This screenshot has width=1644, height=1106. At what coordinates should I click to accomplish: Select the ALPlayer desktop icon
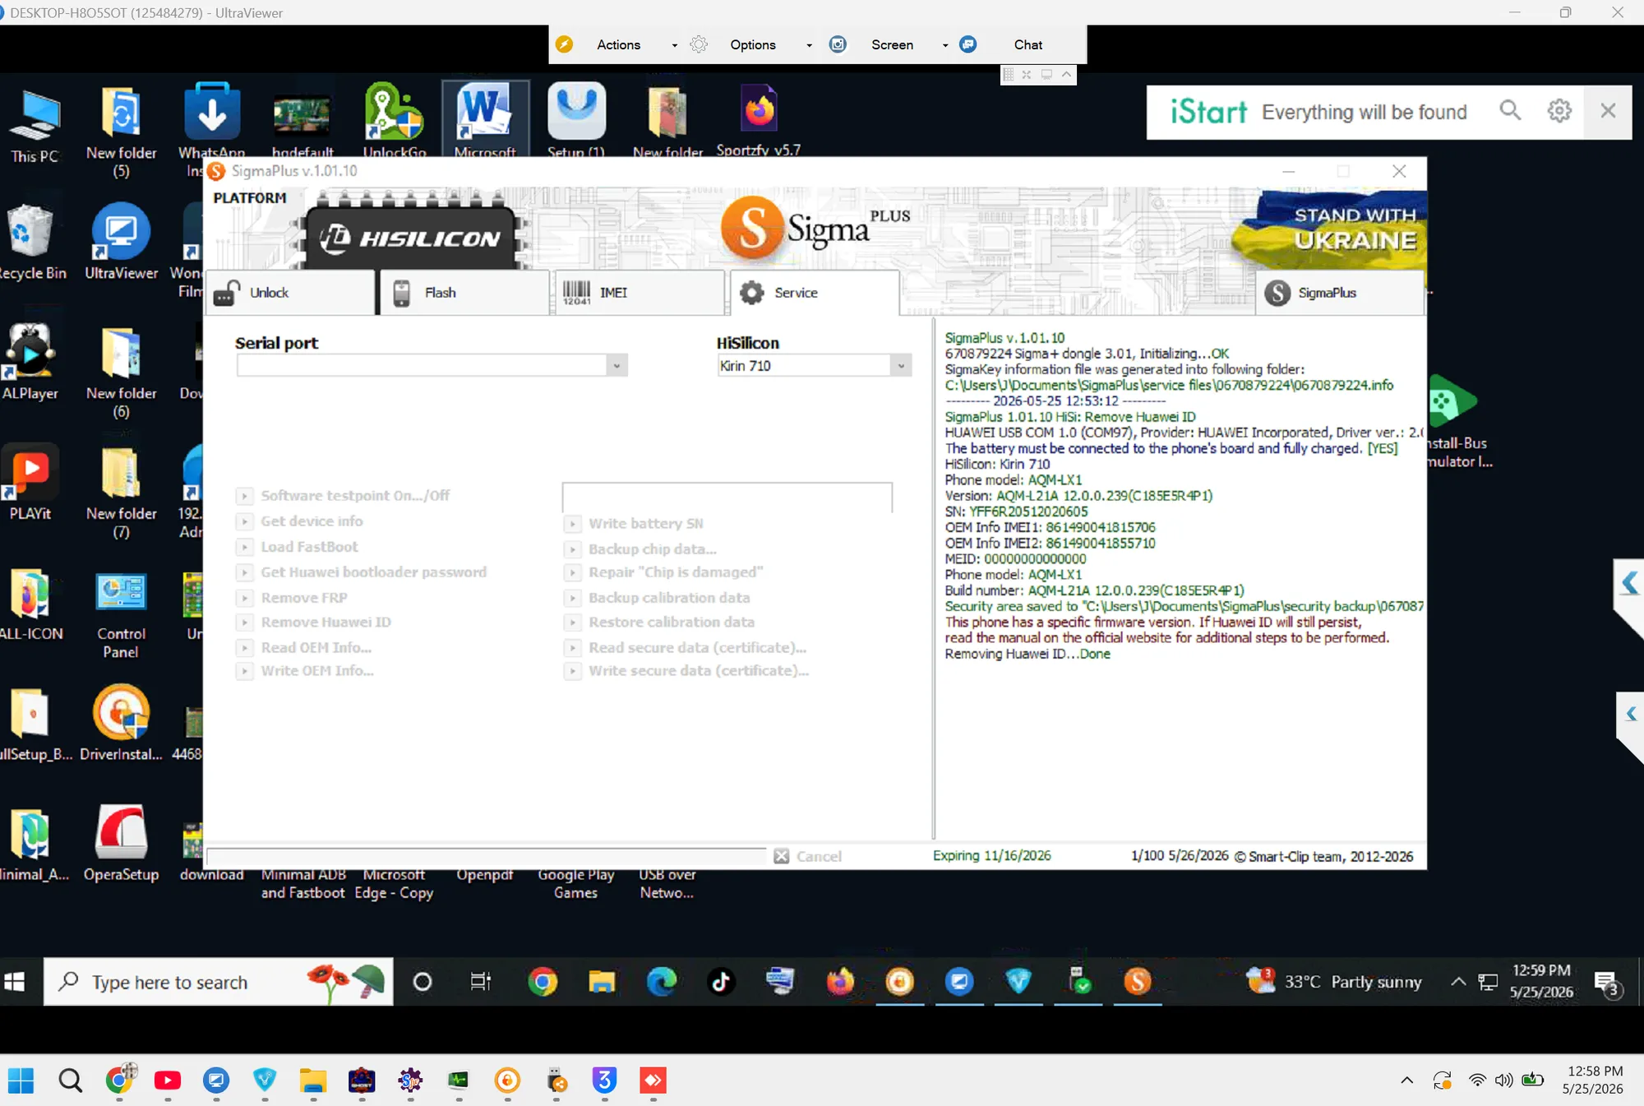(x=30, y=363)
